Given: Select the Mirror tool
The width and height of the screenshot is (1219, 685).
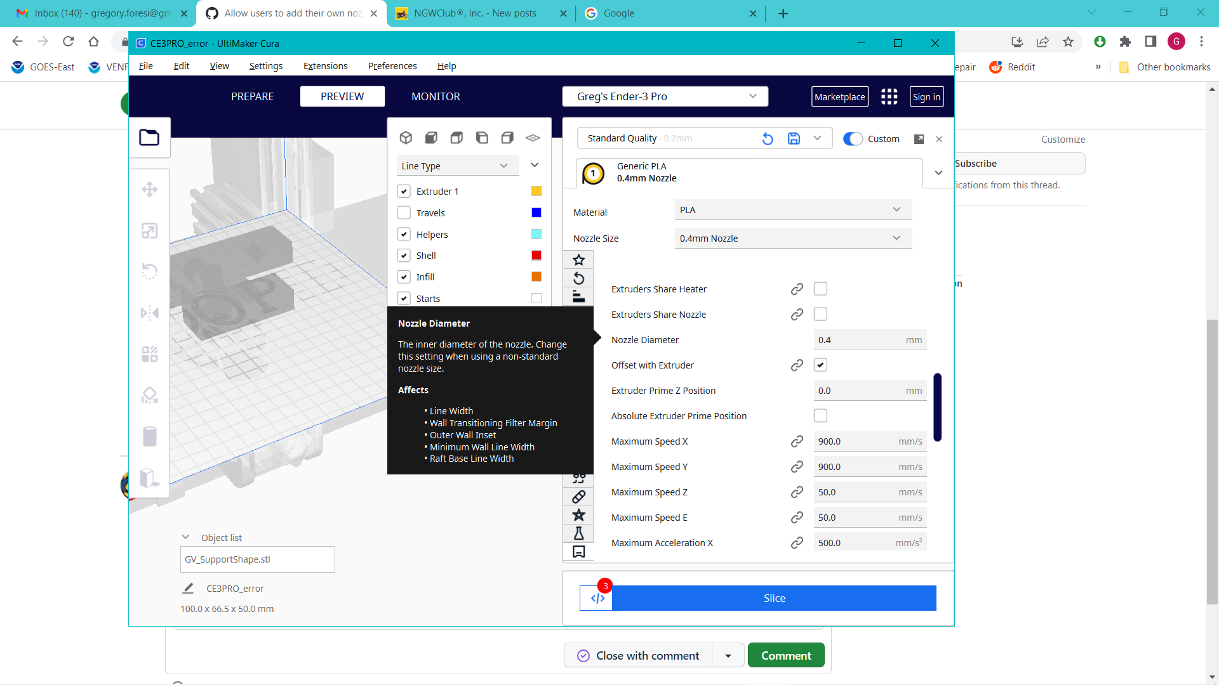Looking at the screenshot, I should (x=150, y=313).
